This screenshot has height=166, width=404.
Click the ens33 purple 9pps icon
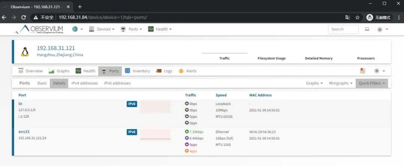click(x=187, y=144)
